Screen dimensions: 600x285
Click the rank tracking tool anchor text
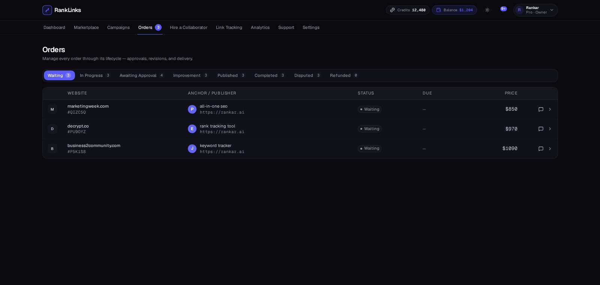(217, 126)
